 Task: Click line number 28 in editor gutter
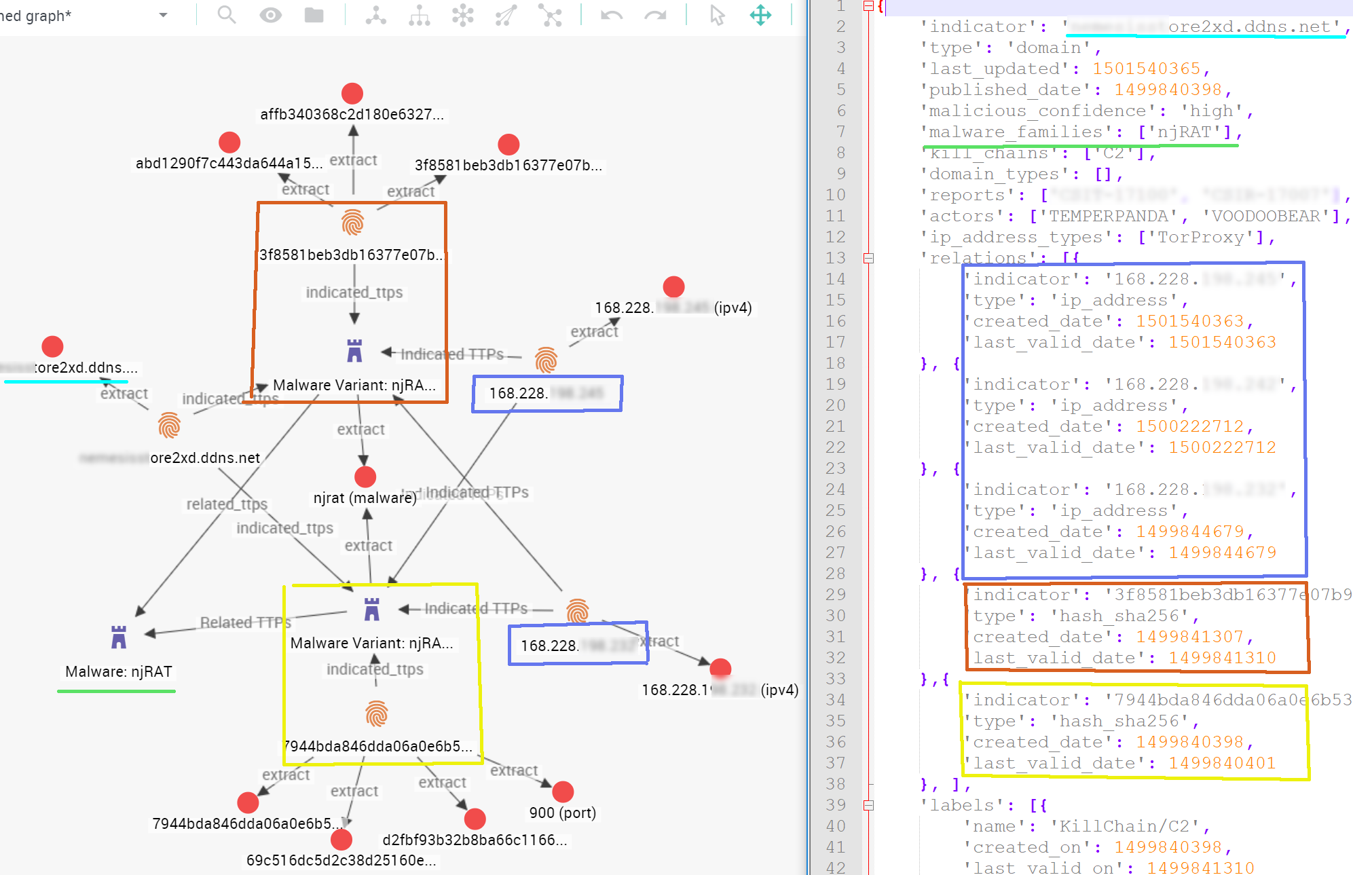836,574
